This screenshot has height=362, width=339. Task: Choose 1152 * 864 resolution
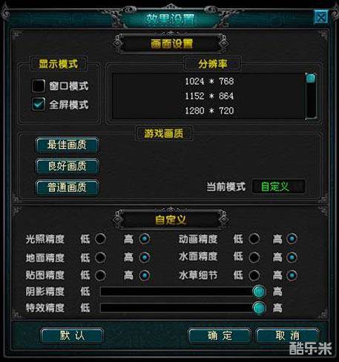(209, 96)
